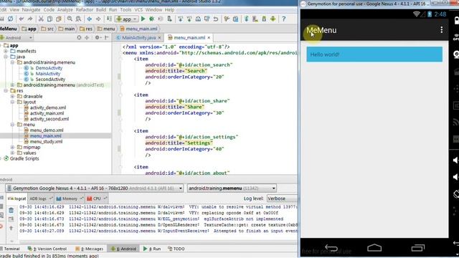Open project panel gear settings
The image size is (459, 258).
coord(98,38)
